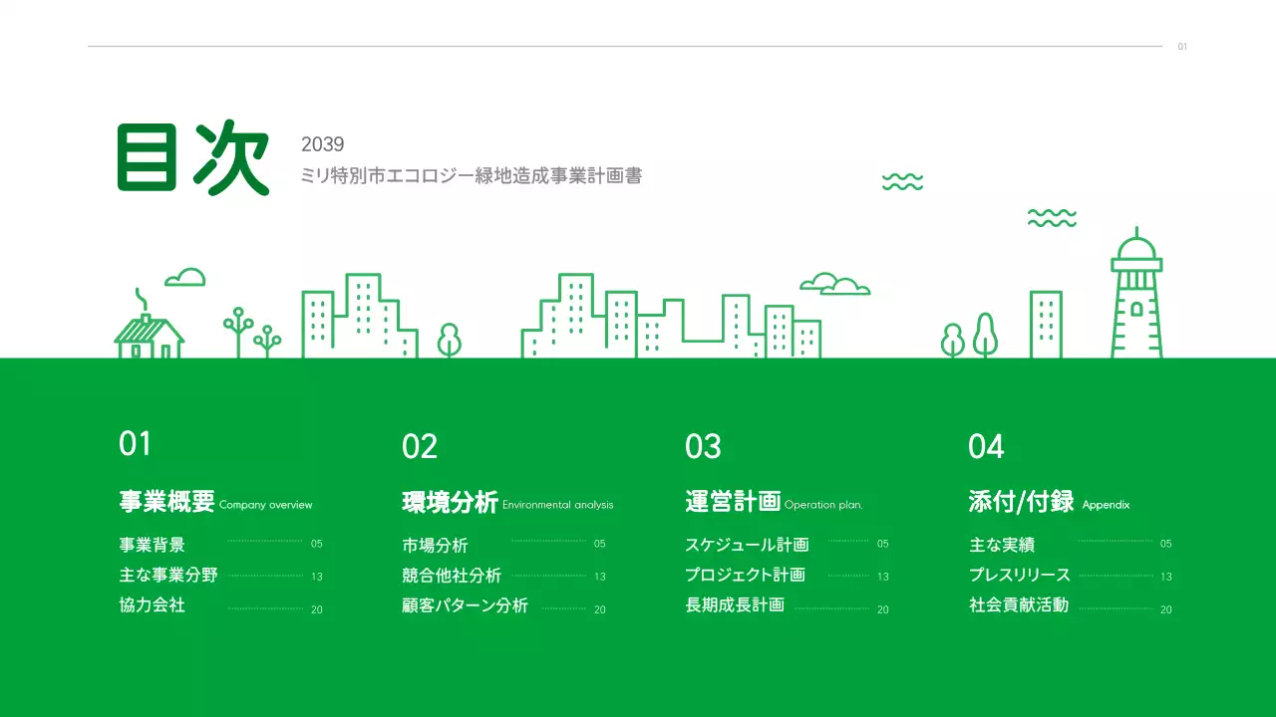Viewport: 1276px width, 717px height.
Task: Open the 事業概要 Company overview section
Action: [165, 501]
